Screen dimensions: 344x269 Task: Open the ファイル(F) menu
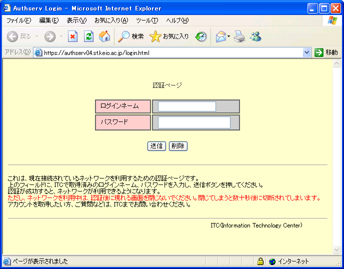(x=18, y=20)
